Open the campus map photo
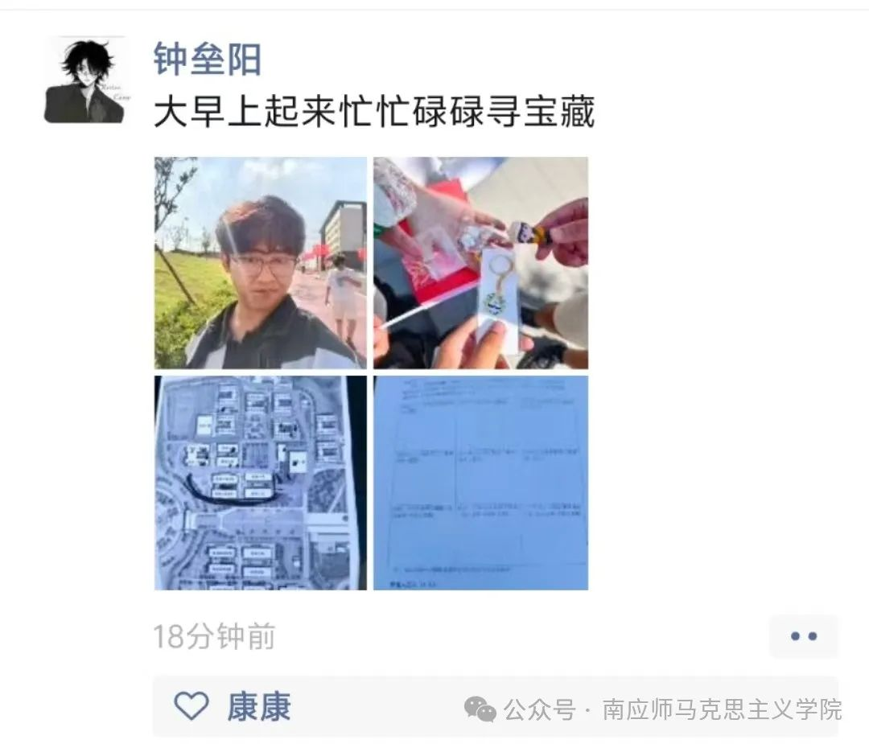Viewport: 869px width, 744px height. 261,483
